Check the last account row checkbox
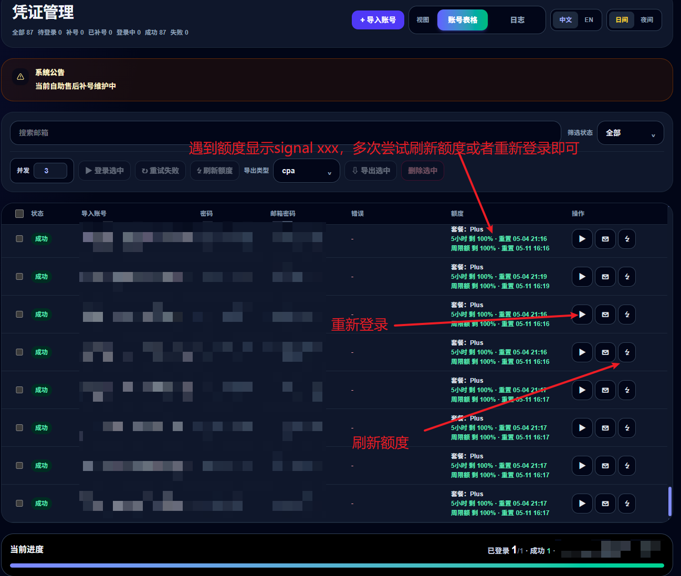This screenshot has height=576, width=681. (x=19, y=503)
